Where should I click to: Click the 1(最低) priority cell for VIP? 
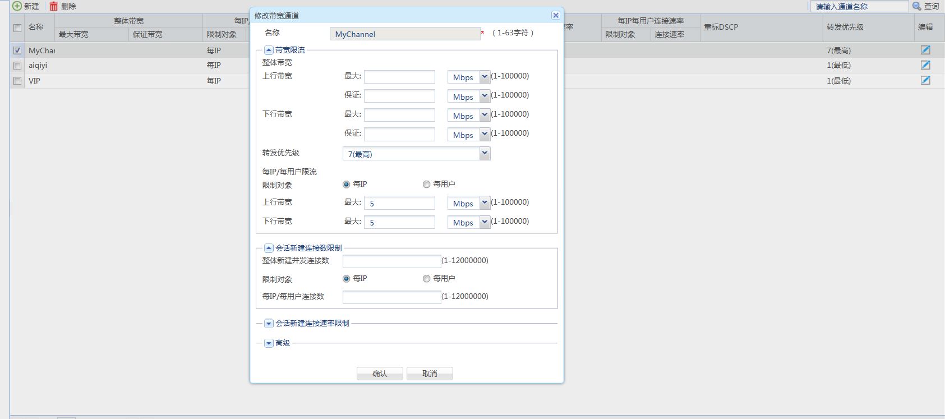tap(838, 81)
